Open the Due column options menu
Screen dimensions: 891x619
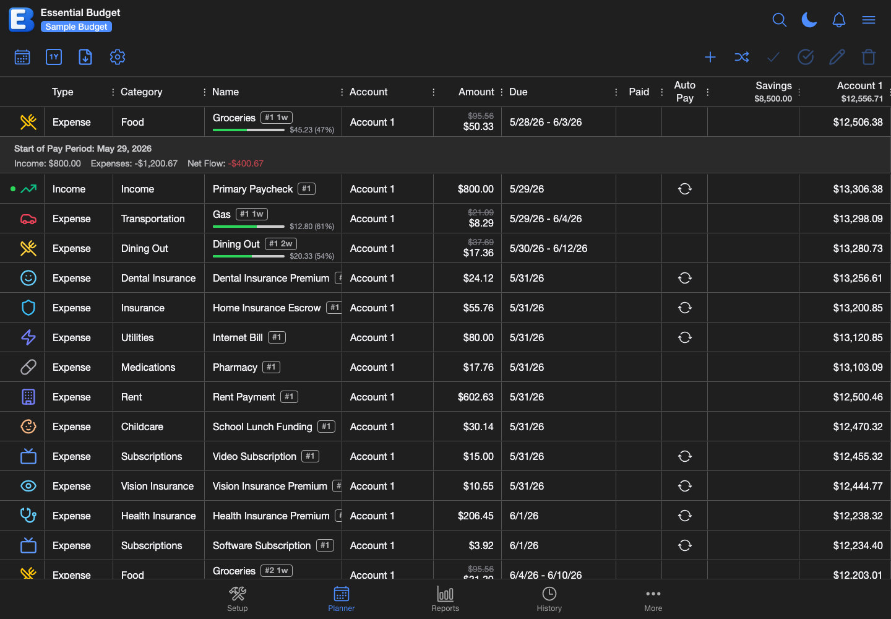coord(616,92)
